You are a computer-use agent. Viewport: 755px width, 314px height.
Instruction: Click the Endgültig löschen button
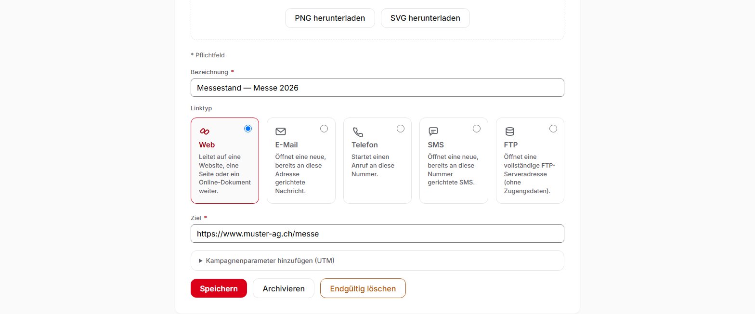pyautogui.click(x=363, y=288)
